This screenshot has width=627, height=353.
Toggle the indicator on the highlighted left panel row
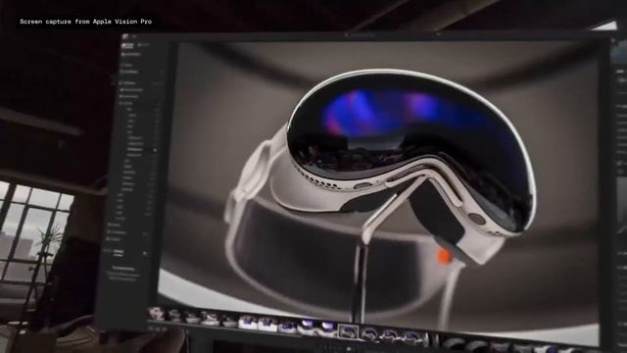155,150
